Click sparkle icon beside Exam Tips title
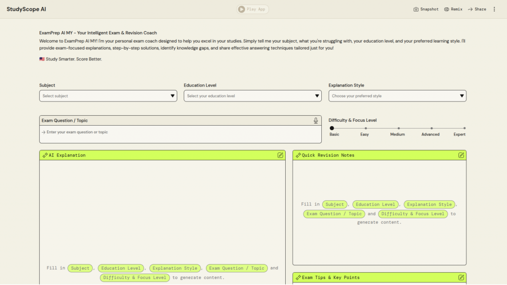507x285 pixels. [x=298, y=278]
